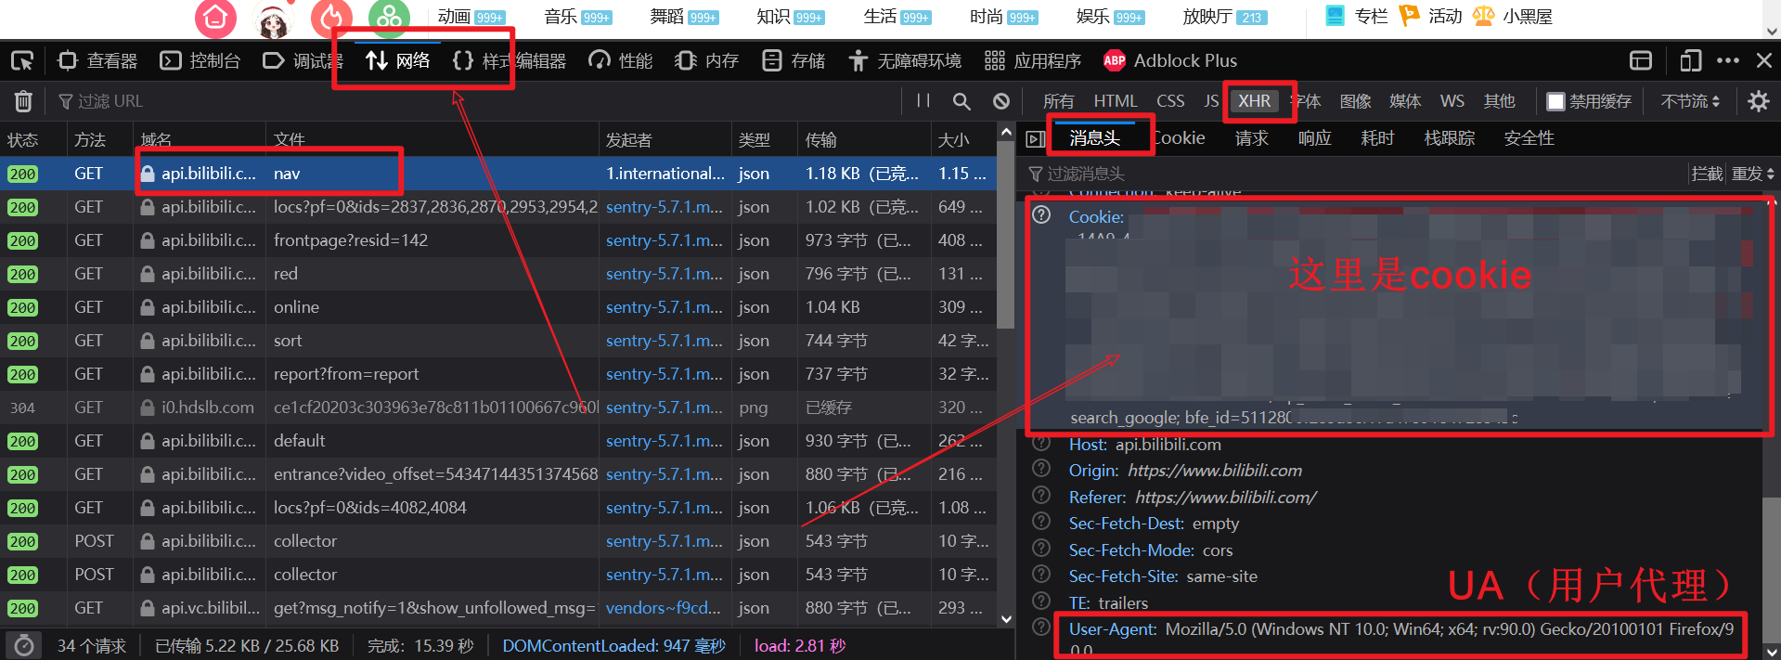Open Adblock Plus panel
This screenshot has width=1781, height=660.
tap(1169, 61)
